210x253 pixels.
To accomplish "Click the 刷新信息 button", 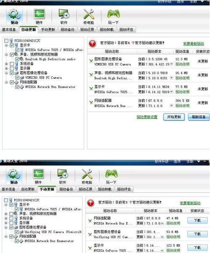I will (x=199, y=117).
